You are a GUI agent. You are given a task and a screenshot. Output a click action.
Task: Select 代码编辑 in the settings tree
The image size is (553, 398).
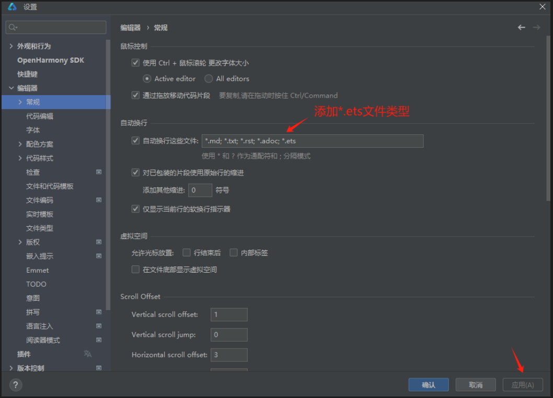click(x=40, y=116)
